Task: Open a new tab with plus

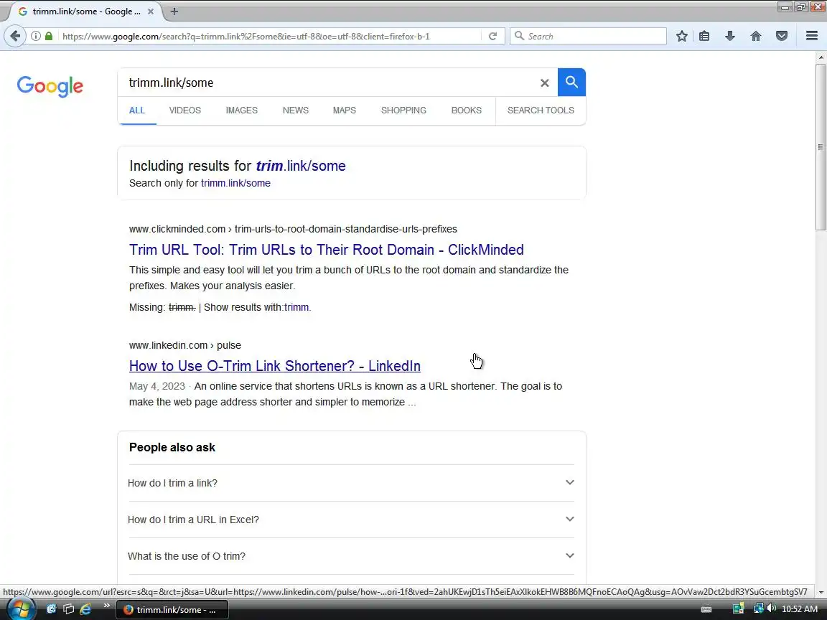Action: 174,11
